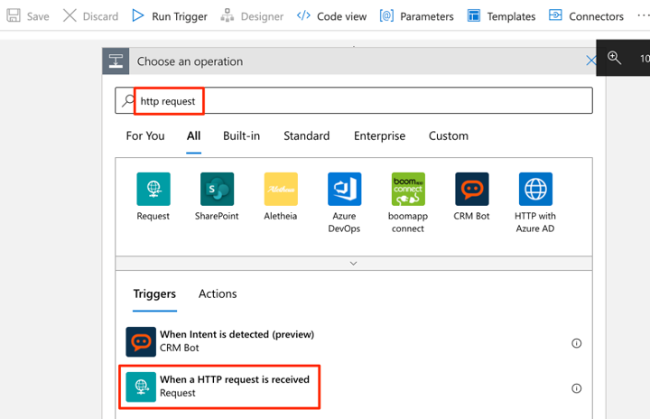Run the trigger with Run Trigger
650x419 pixels.
coord(170,16)
